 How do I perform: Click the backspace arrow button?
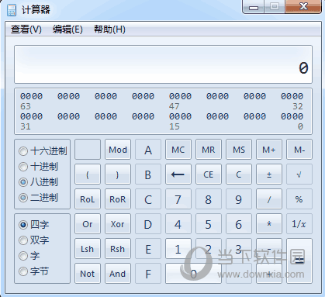[178, 174]
